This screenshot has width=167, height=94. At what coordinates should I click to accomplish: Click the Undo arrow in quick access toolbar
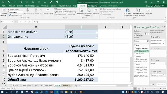coord(9,2)
